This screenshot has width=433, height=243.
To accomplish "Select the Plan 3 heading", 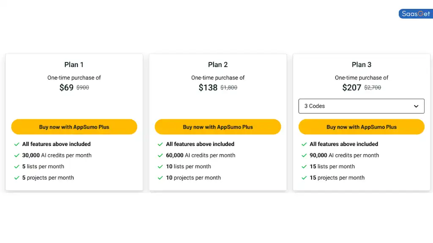I will (x=362, y=65).
